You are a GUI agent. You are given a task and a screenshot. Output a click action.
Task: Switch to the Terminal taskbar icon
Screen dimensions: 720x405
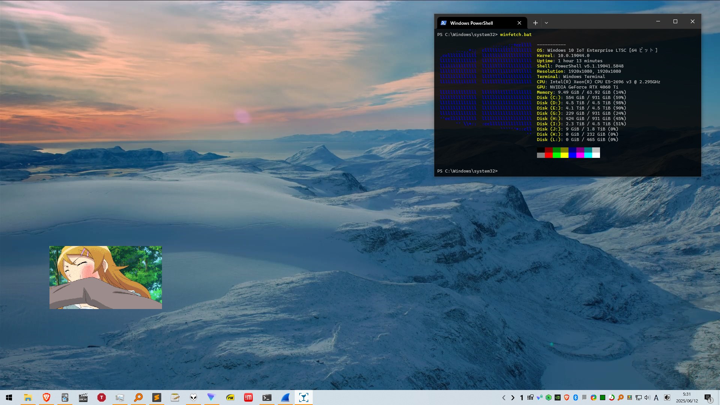267,397
